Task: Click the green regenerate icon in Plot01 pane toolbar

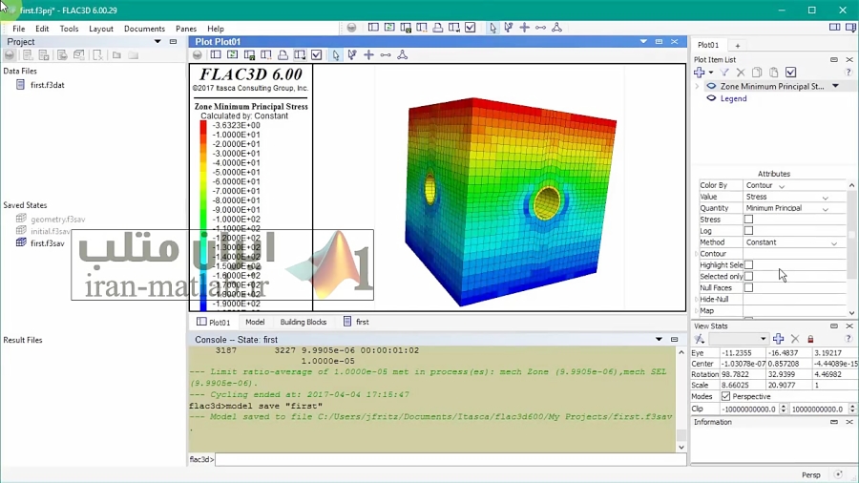Action: (x=232, y=54)
